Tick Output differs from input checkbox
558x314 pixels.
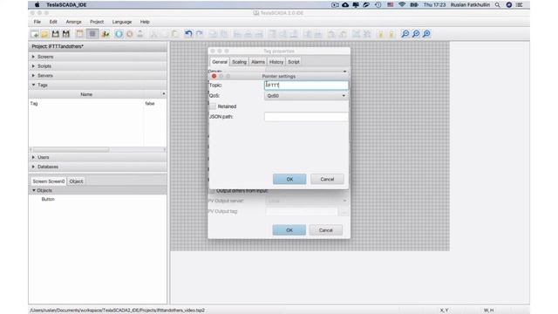(x=212, y=191)
